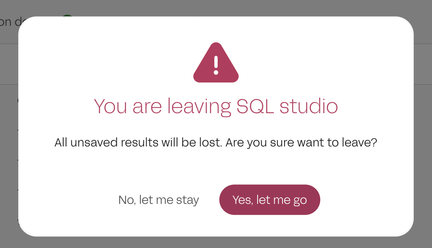Discard unsaved results and leave
Image resolution: width=432 pixels, height=248 pixels.
(x=270, y=200)
